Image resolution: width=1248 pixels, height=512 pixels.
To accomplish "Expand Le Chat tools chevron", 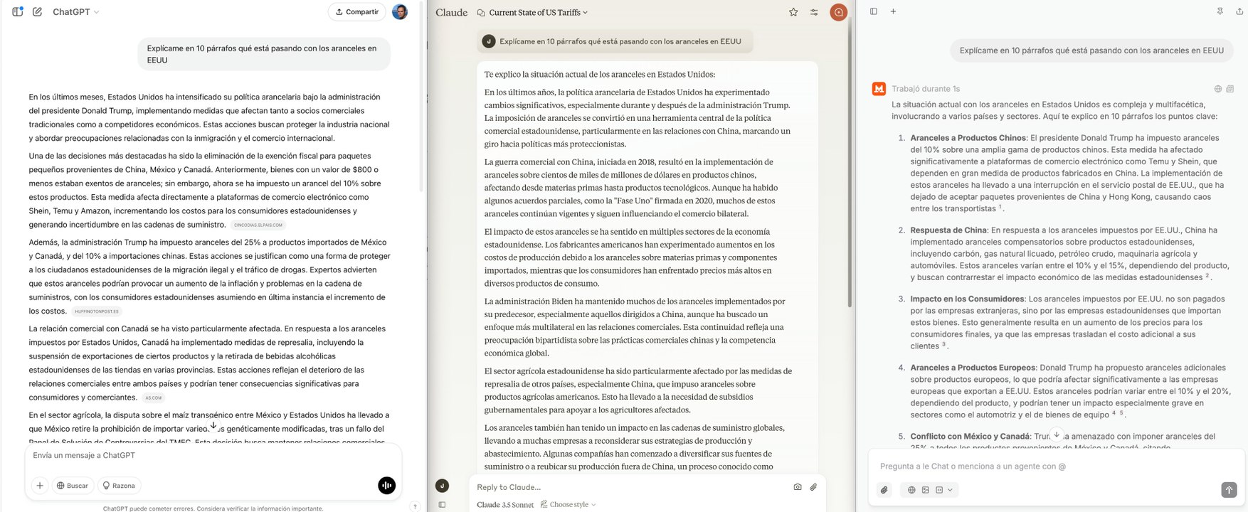I will pos(950,490).
